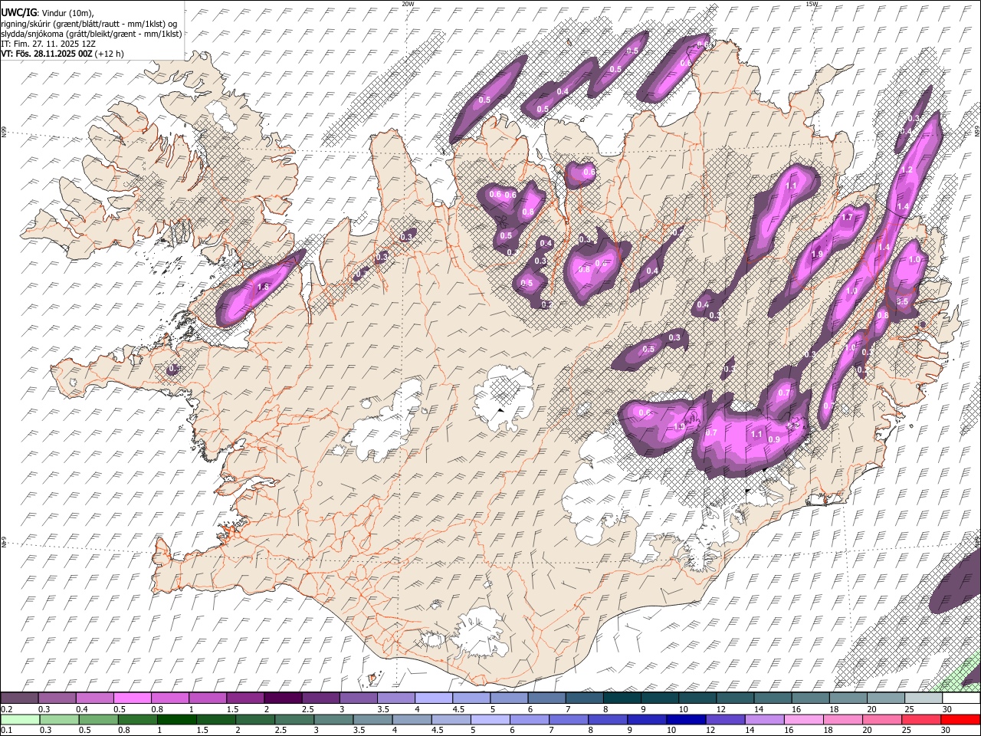Click the red 25–30 rain legend swatch
This screenshot has height=736, width=981.
[x=921, y=719]
